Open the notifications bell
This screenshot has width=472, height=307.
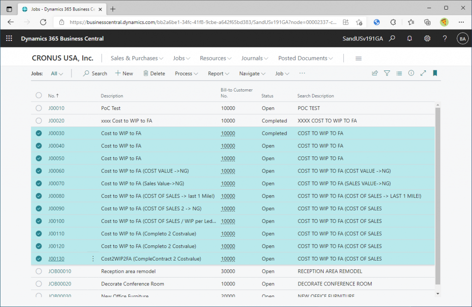point(409,39)
